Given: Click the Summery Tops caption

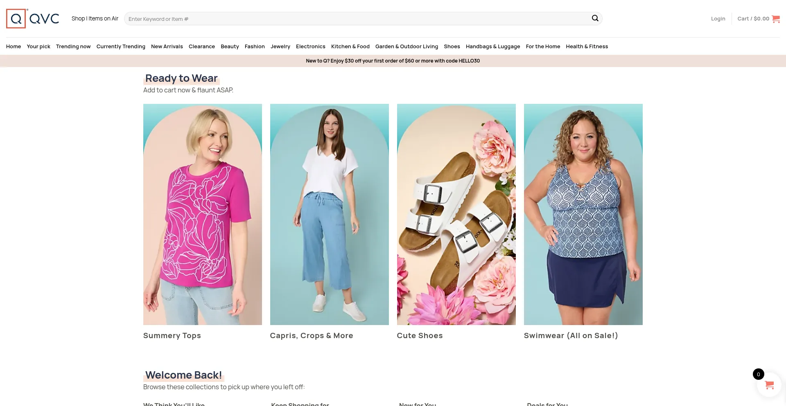Looking at the screenshot, I should [172, 336].
